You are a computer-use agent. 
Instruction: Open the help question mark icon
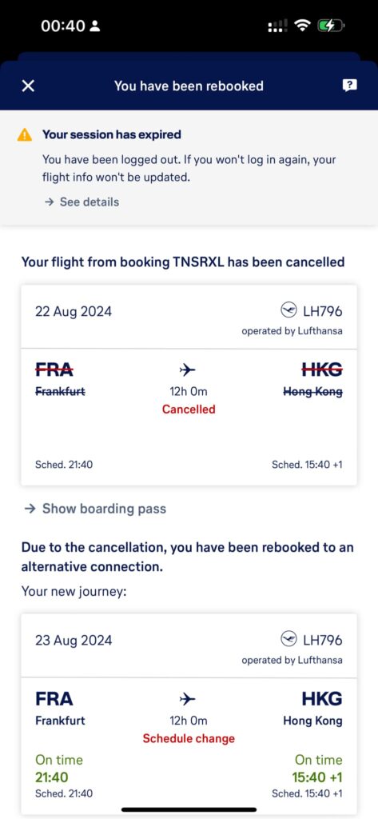coord(349,86)
